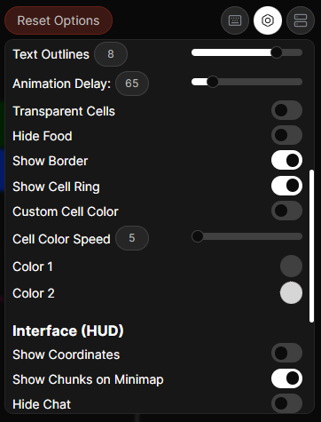This screenshot has width=321, height=422.
Task: Open the Color 2 swatch picker
Action: [291, 293]
